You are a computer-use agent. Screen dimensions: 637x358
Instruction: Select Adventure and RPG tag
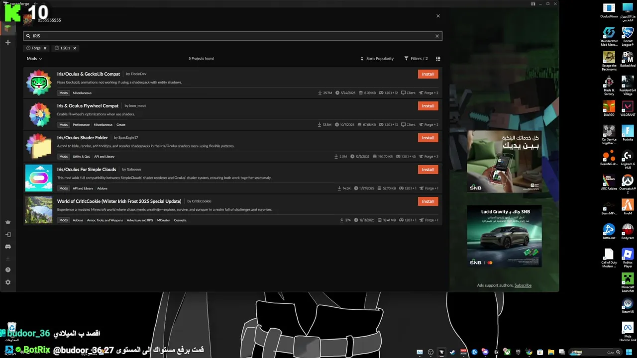[x=140, y=220]
